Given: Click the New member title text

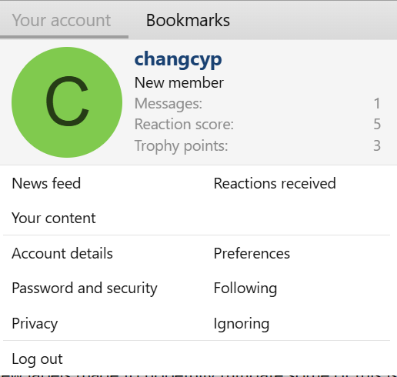Looking at the screenshot, I should click(x=179, y=82).
